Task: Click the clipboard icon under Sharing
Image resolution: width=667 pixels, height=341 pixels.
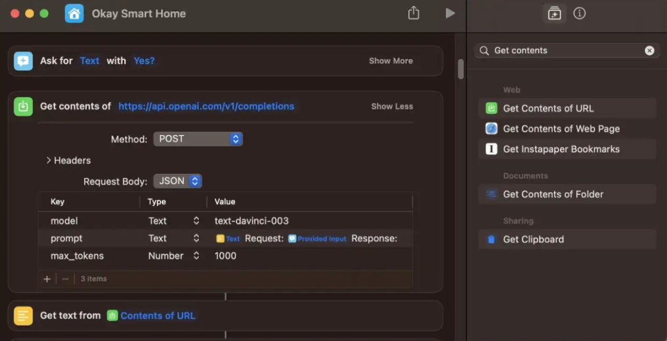Action: click(x=492, y=239)
